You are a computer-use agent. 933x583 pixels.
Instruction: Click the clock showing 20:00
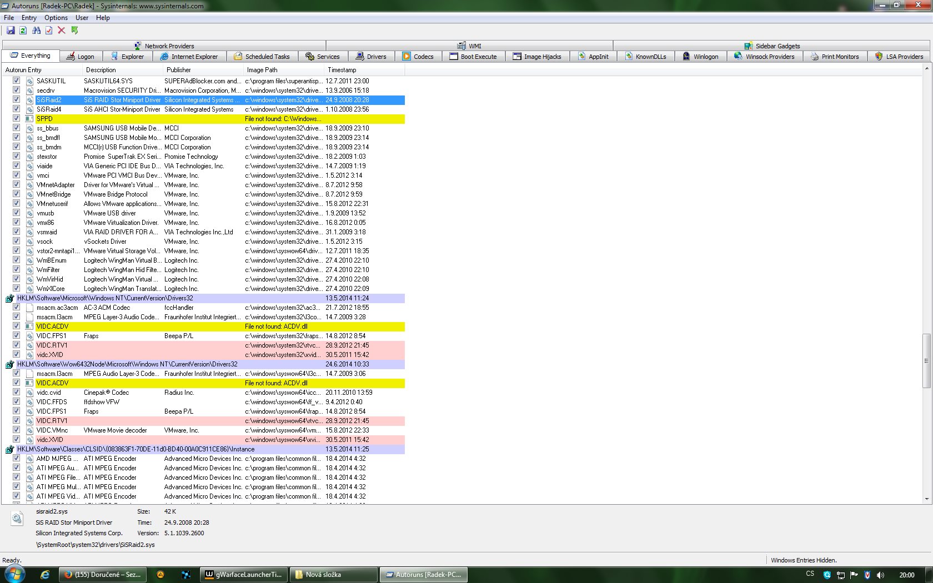tap(907, 575)
